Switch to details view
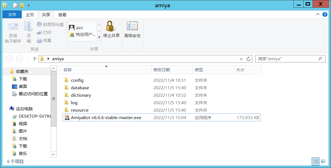The width and height of the screenshot is (331, 168). click(315, 161)
